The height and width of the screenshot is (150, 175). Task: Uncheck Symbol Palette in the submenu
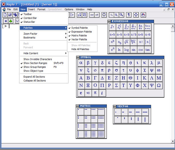coord(82,28)
